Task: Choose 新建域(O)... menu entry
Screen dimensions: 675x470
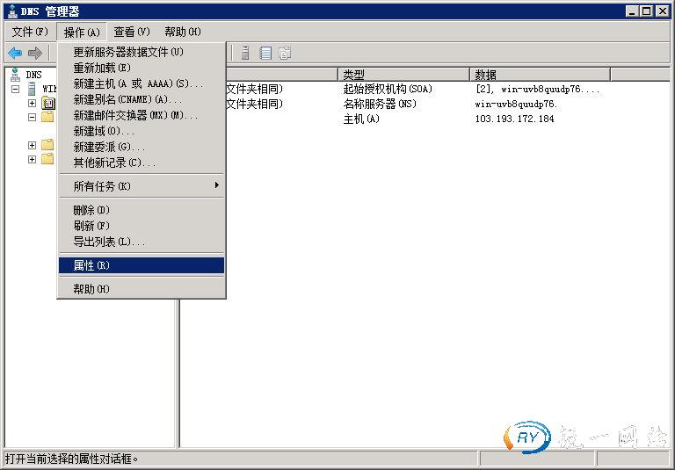Action: (142, 131)
